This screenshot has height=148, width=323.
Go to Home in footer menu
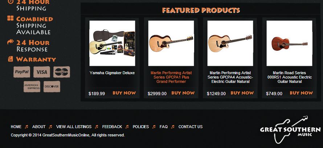16,127
